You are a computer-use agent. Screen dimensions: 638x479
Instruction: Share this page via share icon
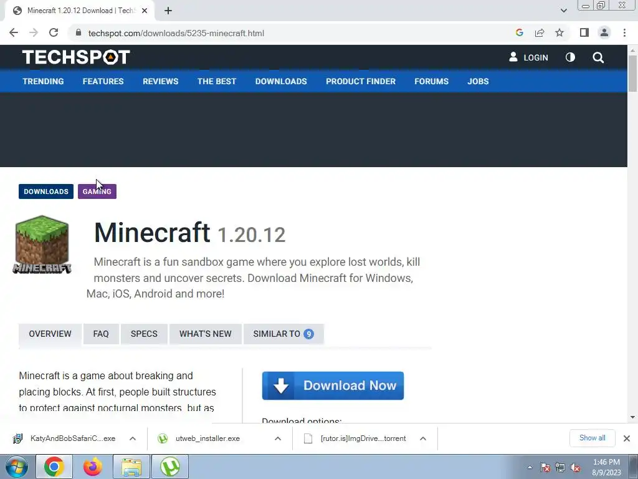pos(540,33)
